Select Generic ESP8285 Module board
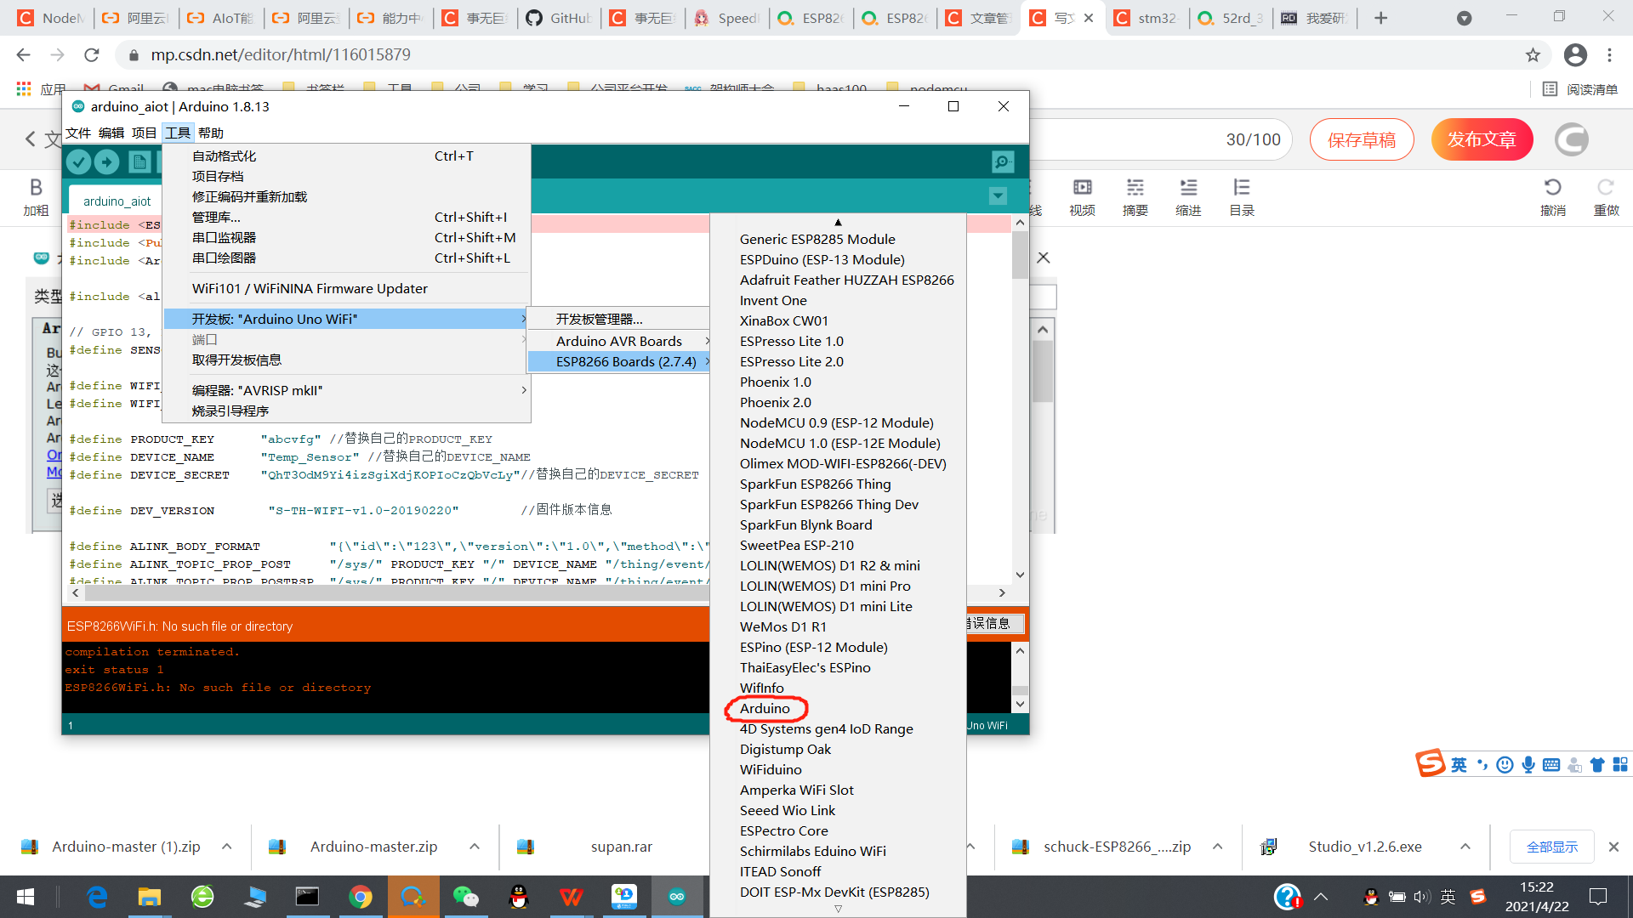The height and width of the screenshot is (918, 1633). click(x=816, y=239)
